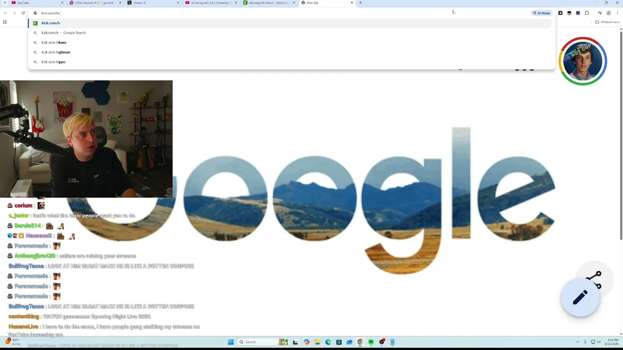Show hidden system tray icons

[x=578, y=342]
